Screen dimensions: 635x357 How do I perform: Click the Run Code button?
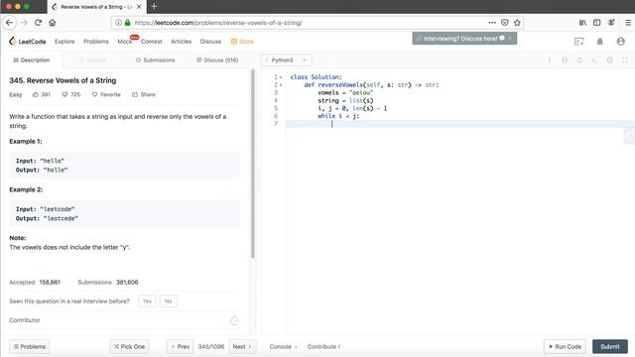tap(565, 346)
